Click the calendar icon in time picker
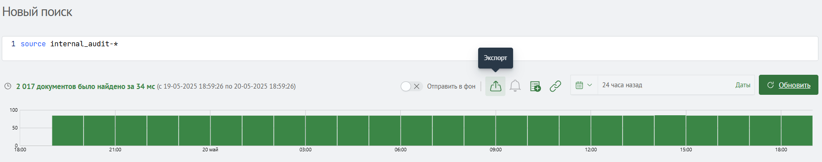Screen dimensions: 822x162 tap(579, 85)
